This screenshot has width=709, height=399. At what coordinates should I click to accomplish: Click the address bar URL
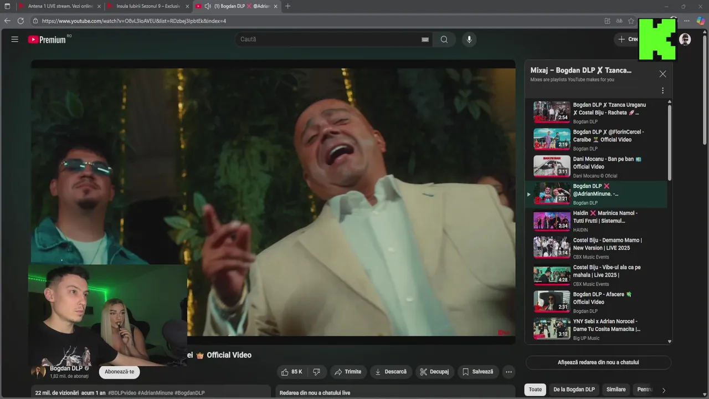[134, 21]
